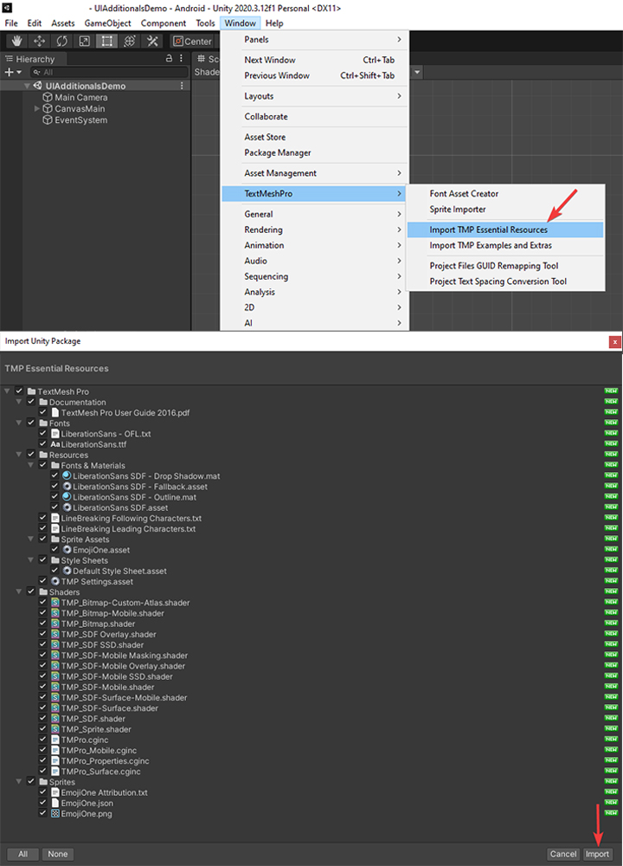Close the Import Unity Package dialog
Screen dimensions: 623x866
(x=614, y=342)
